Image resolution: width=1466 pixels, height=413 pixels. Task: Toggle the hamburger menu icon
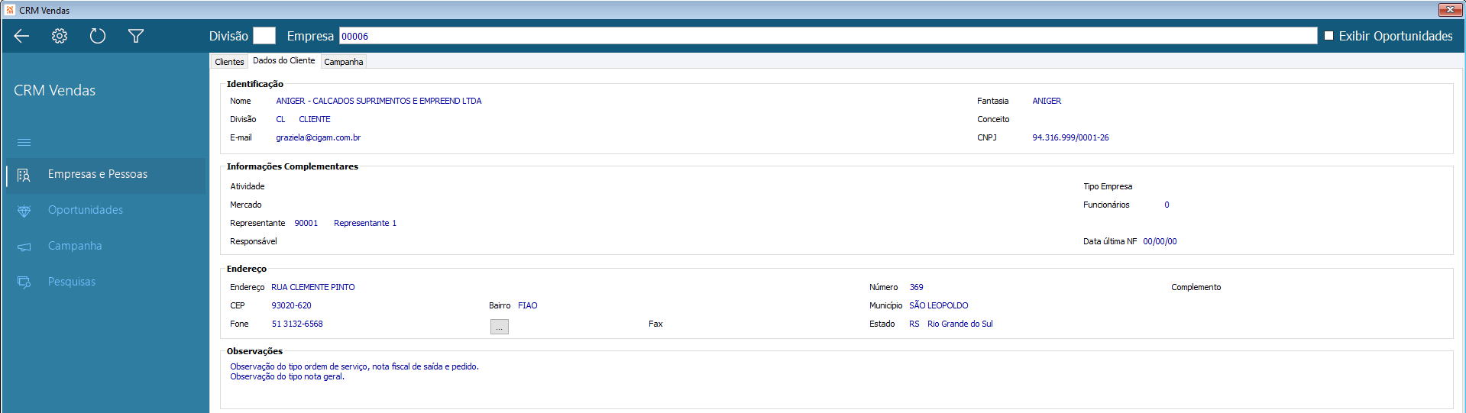[24, 143]
